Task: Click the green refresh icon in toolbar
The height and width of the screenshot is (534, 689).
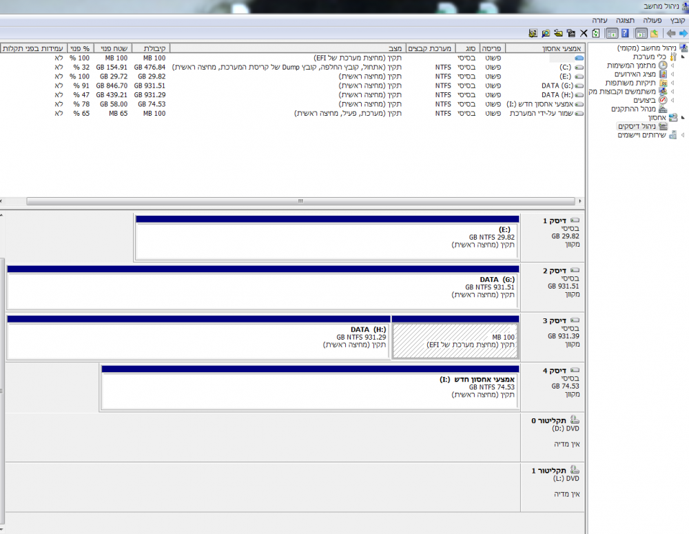Action: (x=596, y=33)
